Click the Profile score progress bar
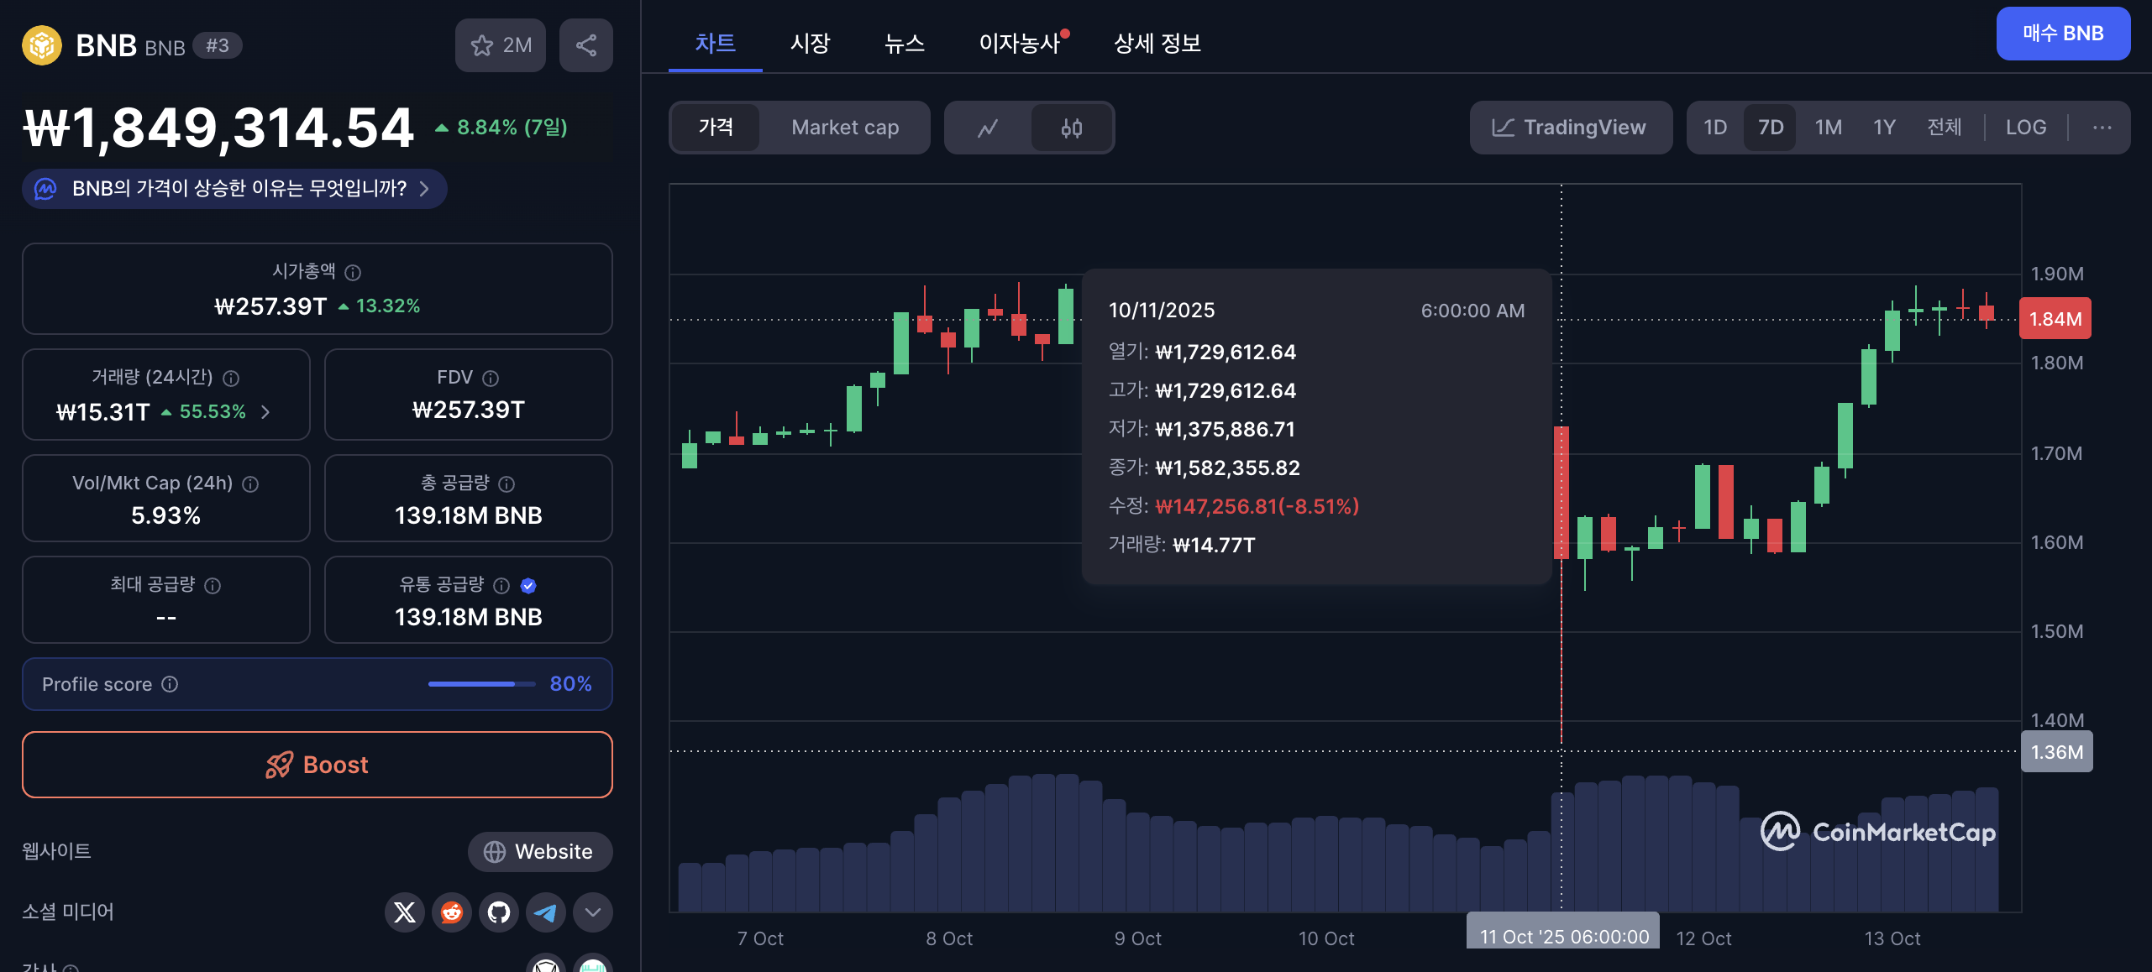Screen dimensions: 2152x972 (x=481, y=684)
